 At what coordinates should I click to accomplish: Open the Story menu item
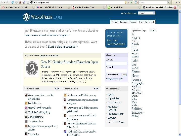coord(141,22)
